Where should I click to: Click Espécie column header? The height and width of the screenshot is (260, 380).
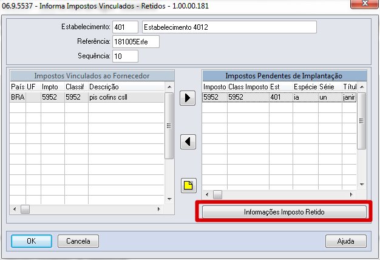305,87
